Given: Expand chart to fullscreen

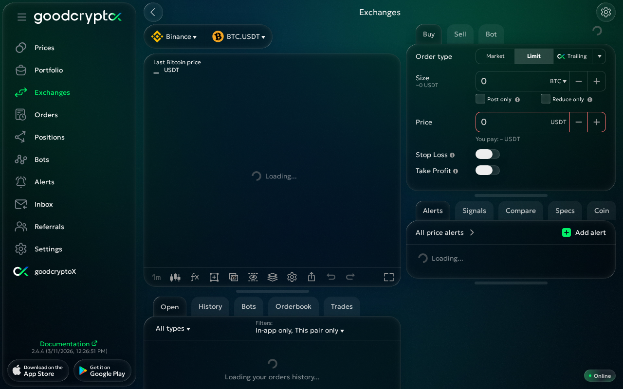Looking at the screenshot, I should (389, 277).
